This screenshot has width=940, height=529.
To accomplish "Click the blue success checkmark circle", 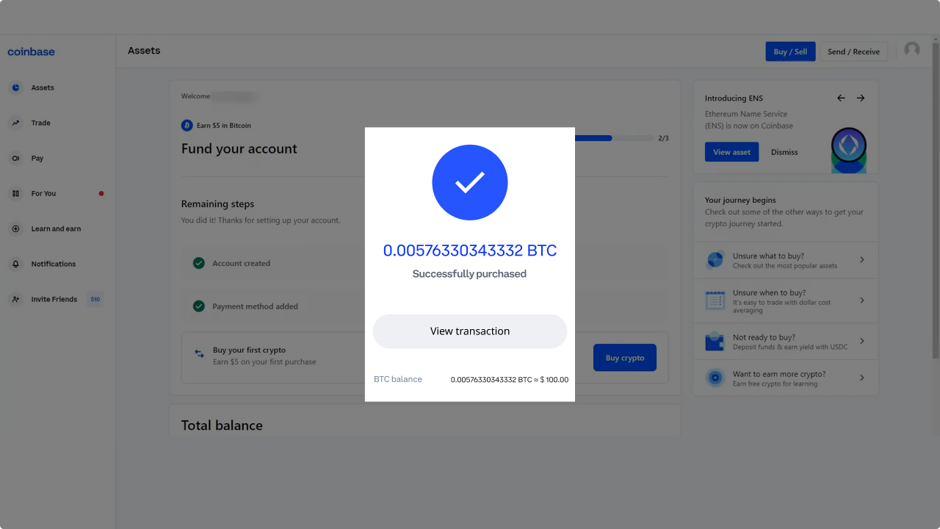I will click(x=470, y=182).
